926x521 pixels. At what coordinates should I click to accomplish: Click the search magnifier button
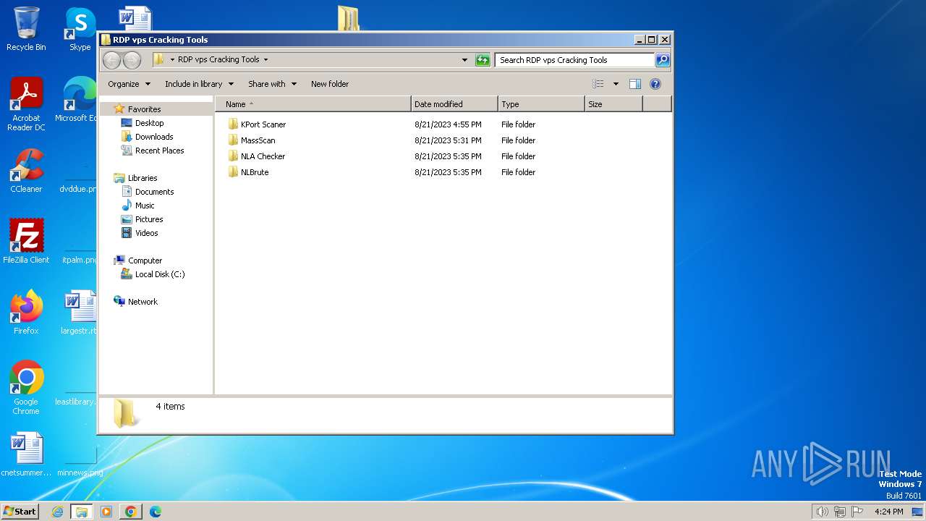[x=663, y=60]
